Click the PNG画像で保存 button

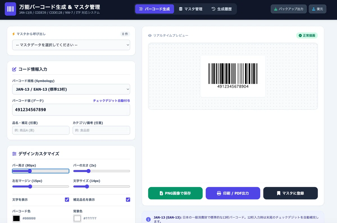click(x=175, y=193)
